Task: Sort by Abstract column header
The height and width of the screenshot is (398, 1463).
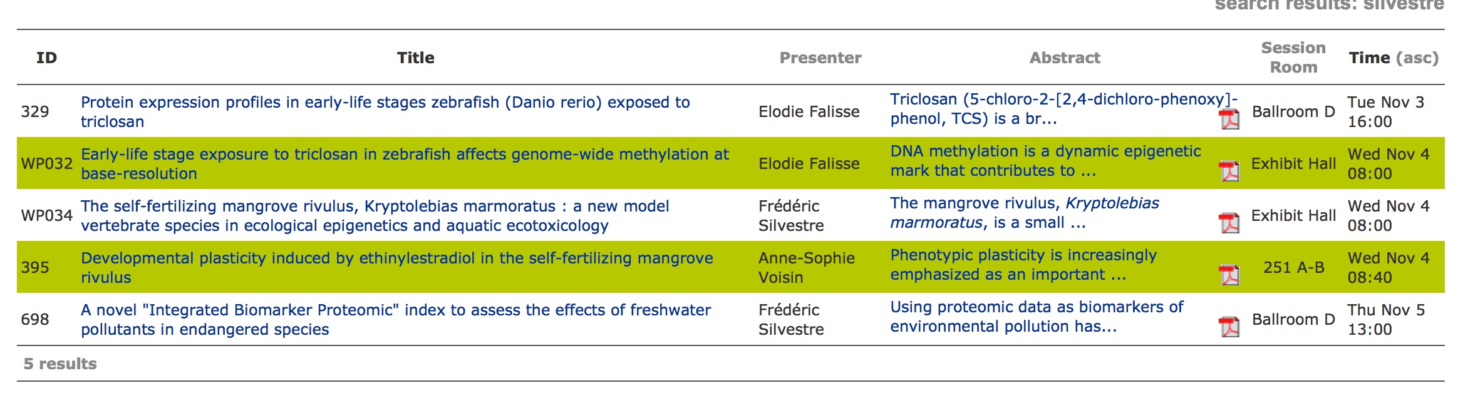Action: coord(1065,58)
